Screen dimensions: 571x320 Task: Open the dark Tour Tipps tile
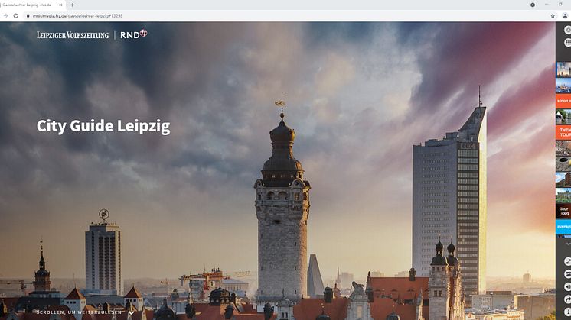(x=563, y=212)
